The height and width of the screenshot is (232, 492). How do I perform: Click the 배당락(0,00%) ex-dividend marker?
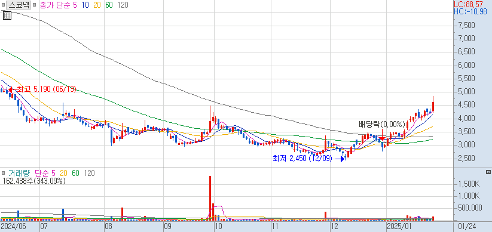tap(382, 125)
